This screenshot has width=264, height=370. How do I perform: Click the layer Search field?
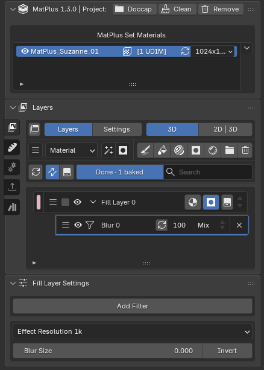[208, 172]
